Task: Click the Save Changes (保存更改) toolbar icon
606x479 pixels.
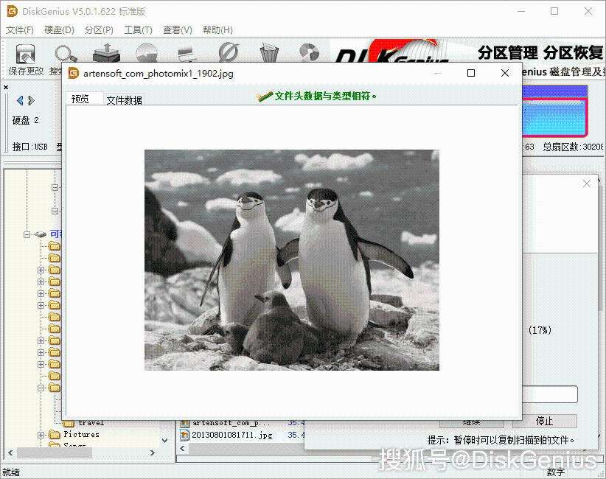Action: pyautogui.click(x=26, y=54)
